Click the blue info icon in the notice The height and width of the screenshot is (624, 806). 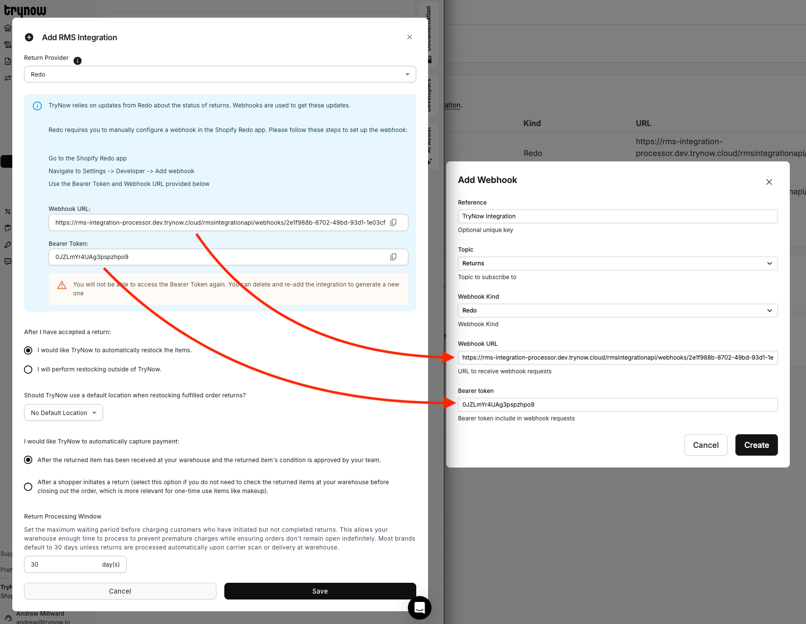(37, 106)
